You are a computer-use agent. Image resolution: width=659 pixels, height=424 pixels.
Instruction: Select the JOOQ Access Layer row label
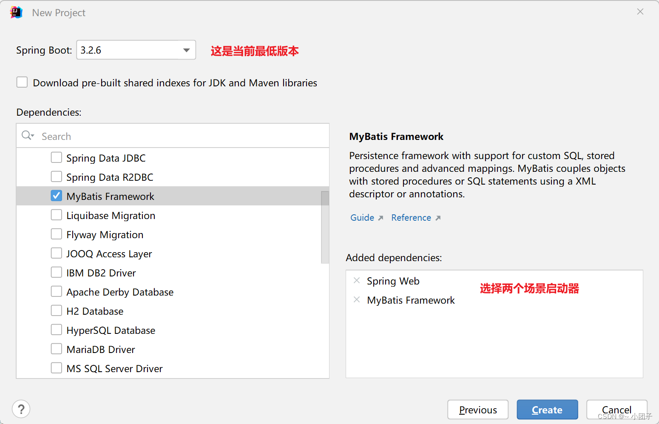pos(109,254)
